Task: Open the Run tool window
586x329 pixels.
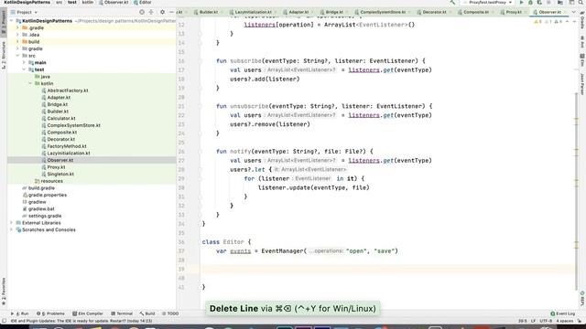Action: tap(20, 313)
